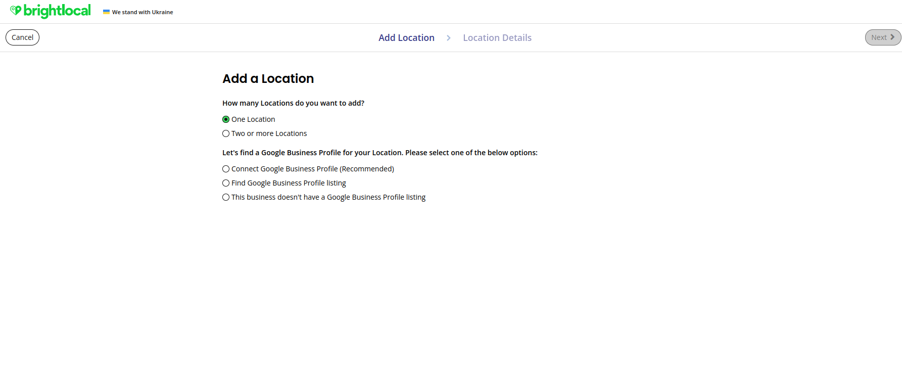Choose Find Google Business Profile listing radio
Screen dimensions: 902x365
pyautogui.click(x=226, y=183)
